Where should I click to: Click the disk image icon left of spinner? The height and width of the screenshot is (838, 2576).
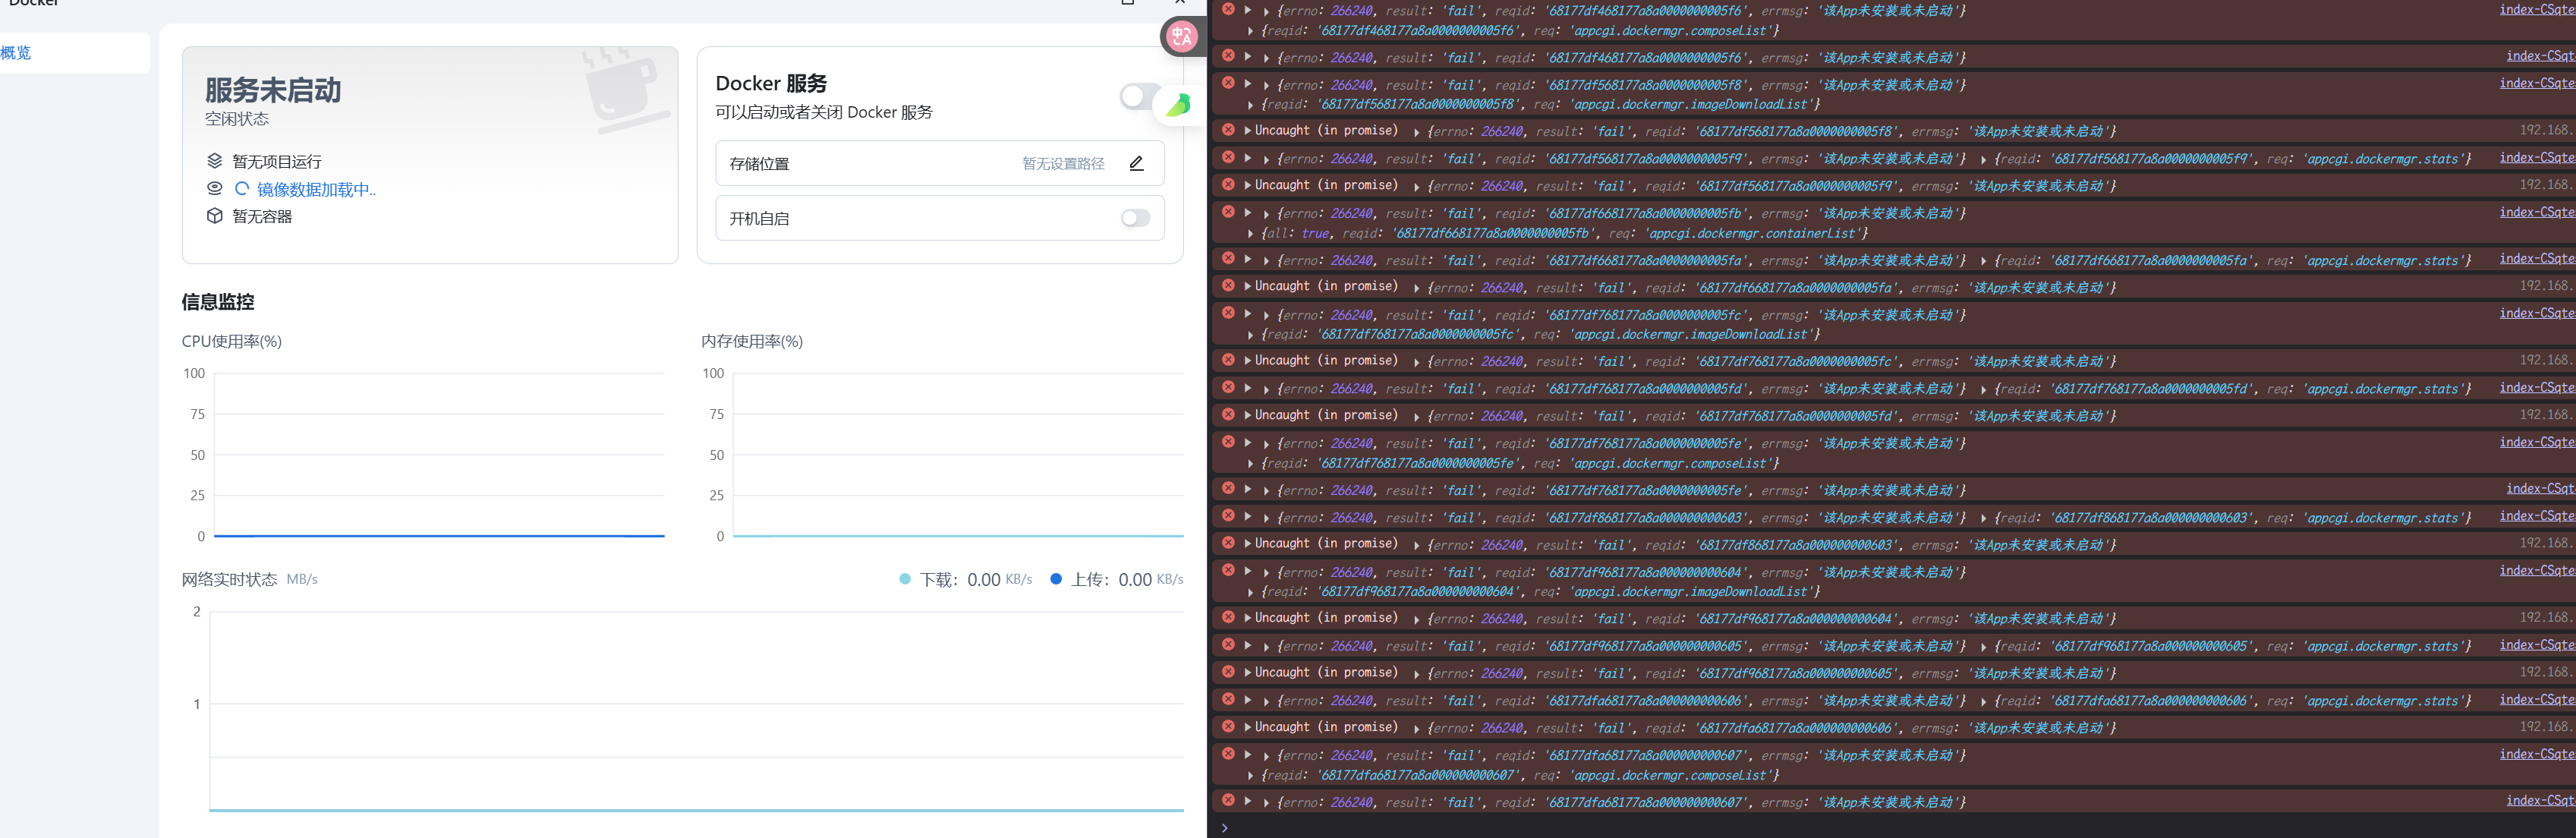(214, 188)
